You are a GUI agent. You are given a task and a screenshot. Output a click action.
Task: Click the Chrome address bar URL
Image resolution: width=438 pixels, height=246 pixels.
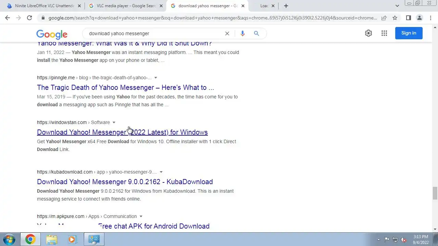212,18
